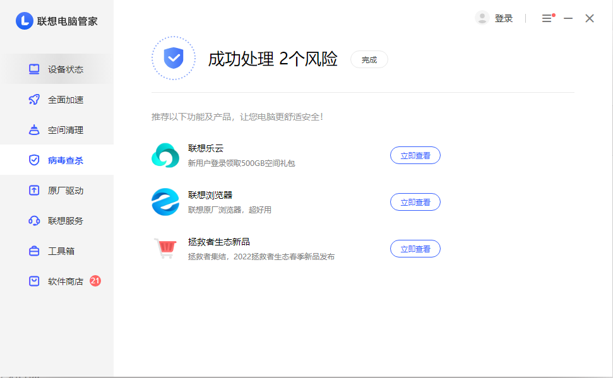This screenshot has height=378, width=613.
Task: Click 立即查看 for 拯救者生态新品
Action: pos(415,249)
